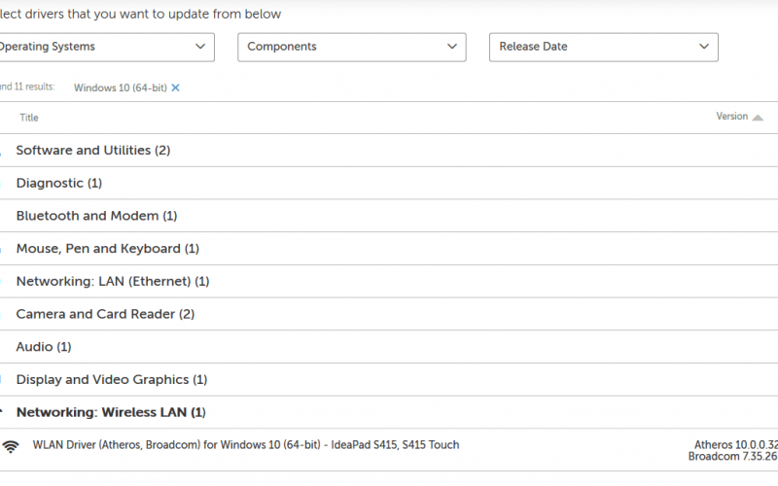Screen dimensions: 778x486
Task: Open WLAN Driver for IdeaPad S415 link
Action: click(x=246, y=445)
